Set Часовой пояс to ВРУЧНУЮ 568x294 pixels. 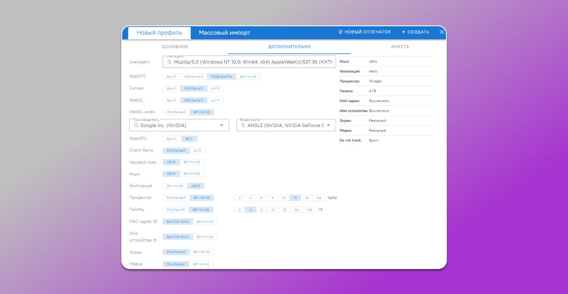click(x=192, y=162)
